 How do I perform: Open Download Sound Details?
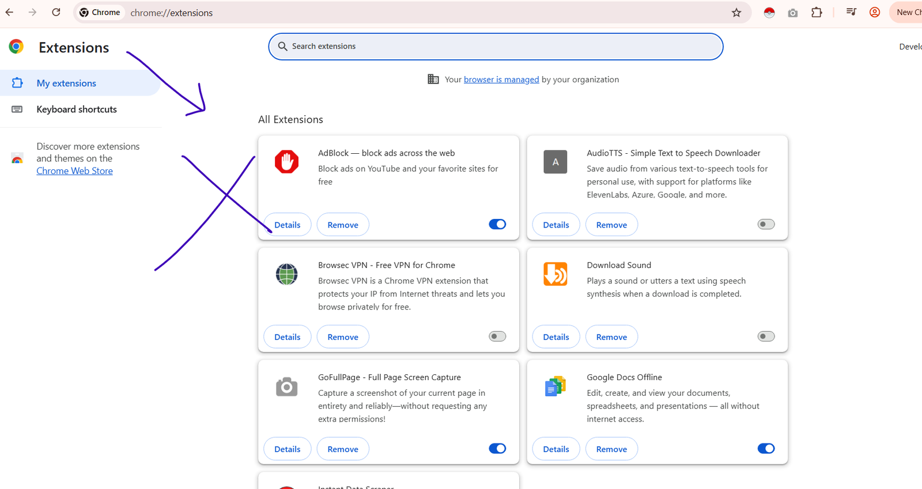tap(556, 337)
